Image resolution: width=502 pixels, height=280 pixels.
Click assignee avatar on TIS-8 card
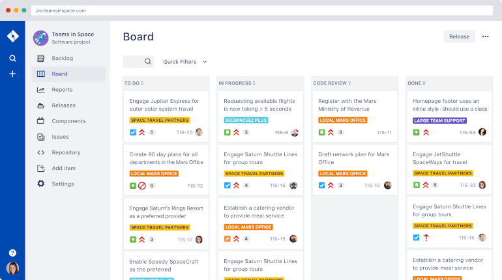click(x=295, y=132)
